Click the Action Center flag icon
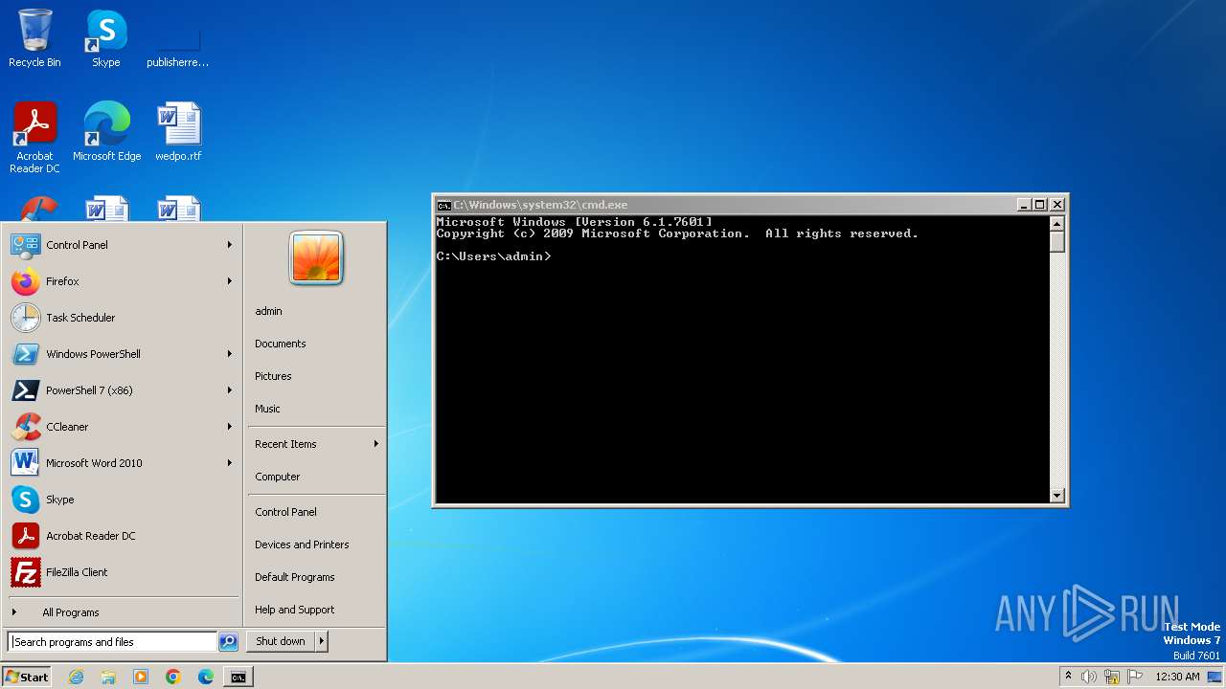 pyautogui.click(x=1135, y=677)
